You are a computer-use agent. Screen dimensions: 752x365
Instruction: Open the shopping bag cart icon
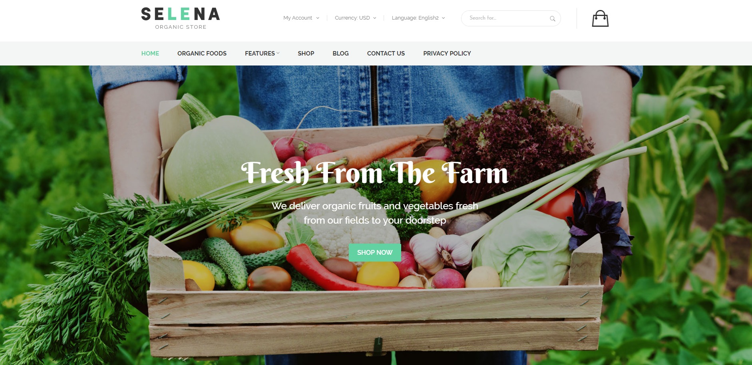coord(600,18)
